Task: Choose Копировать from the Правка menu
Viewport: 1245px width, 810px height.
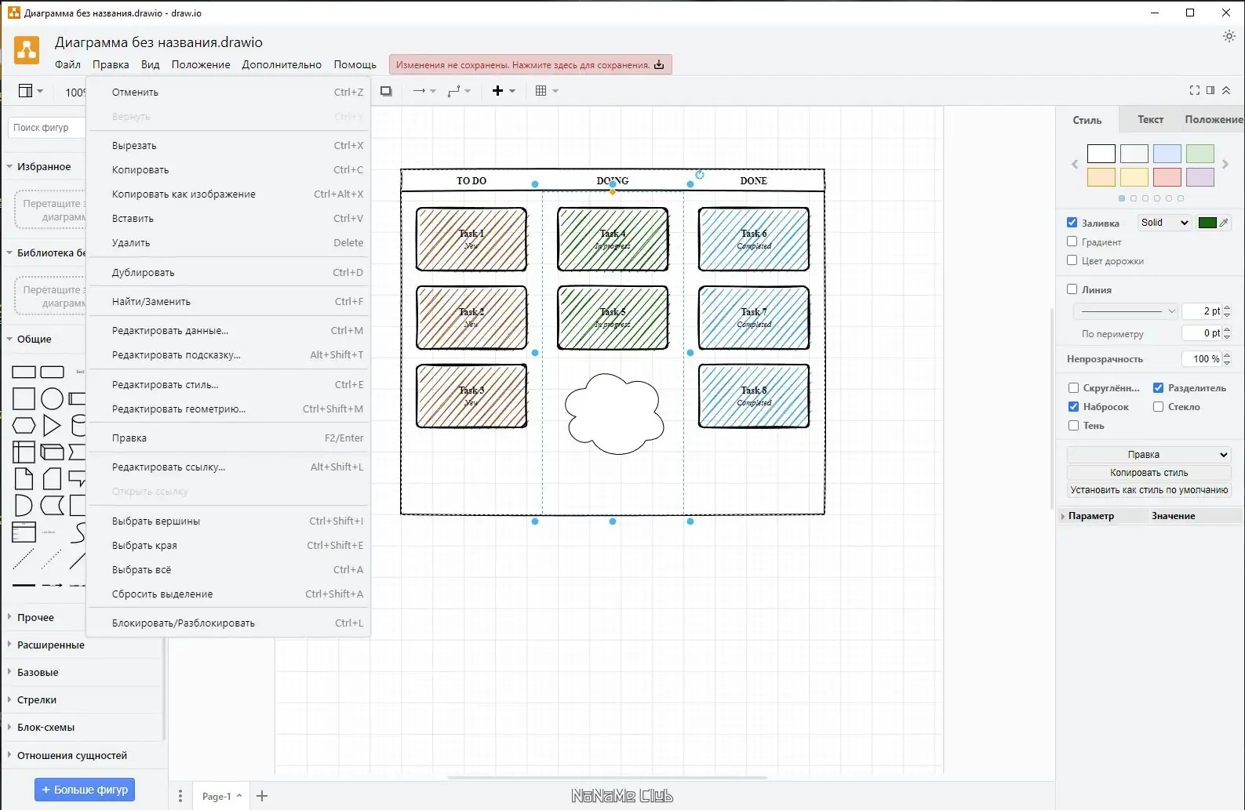Action: coord(228,169)
